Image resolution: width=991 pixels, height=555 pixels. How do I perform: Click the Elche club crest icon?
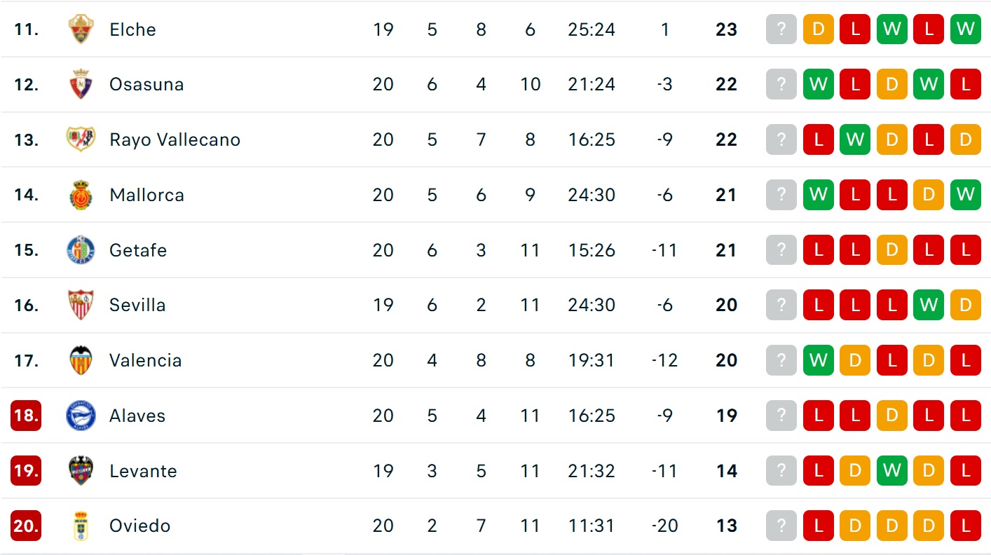pos(81,29)
